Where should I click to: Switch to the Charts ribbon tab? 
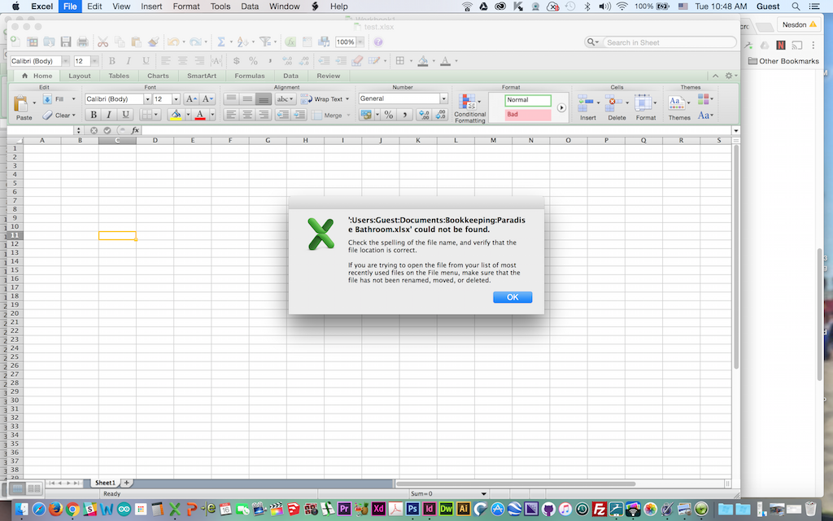point(158,76)
